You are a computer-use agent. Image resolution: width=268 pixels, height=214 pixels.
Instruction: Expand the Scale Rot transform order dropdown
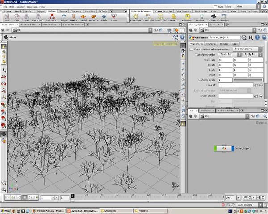pos(230,54)
